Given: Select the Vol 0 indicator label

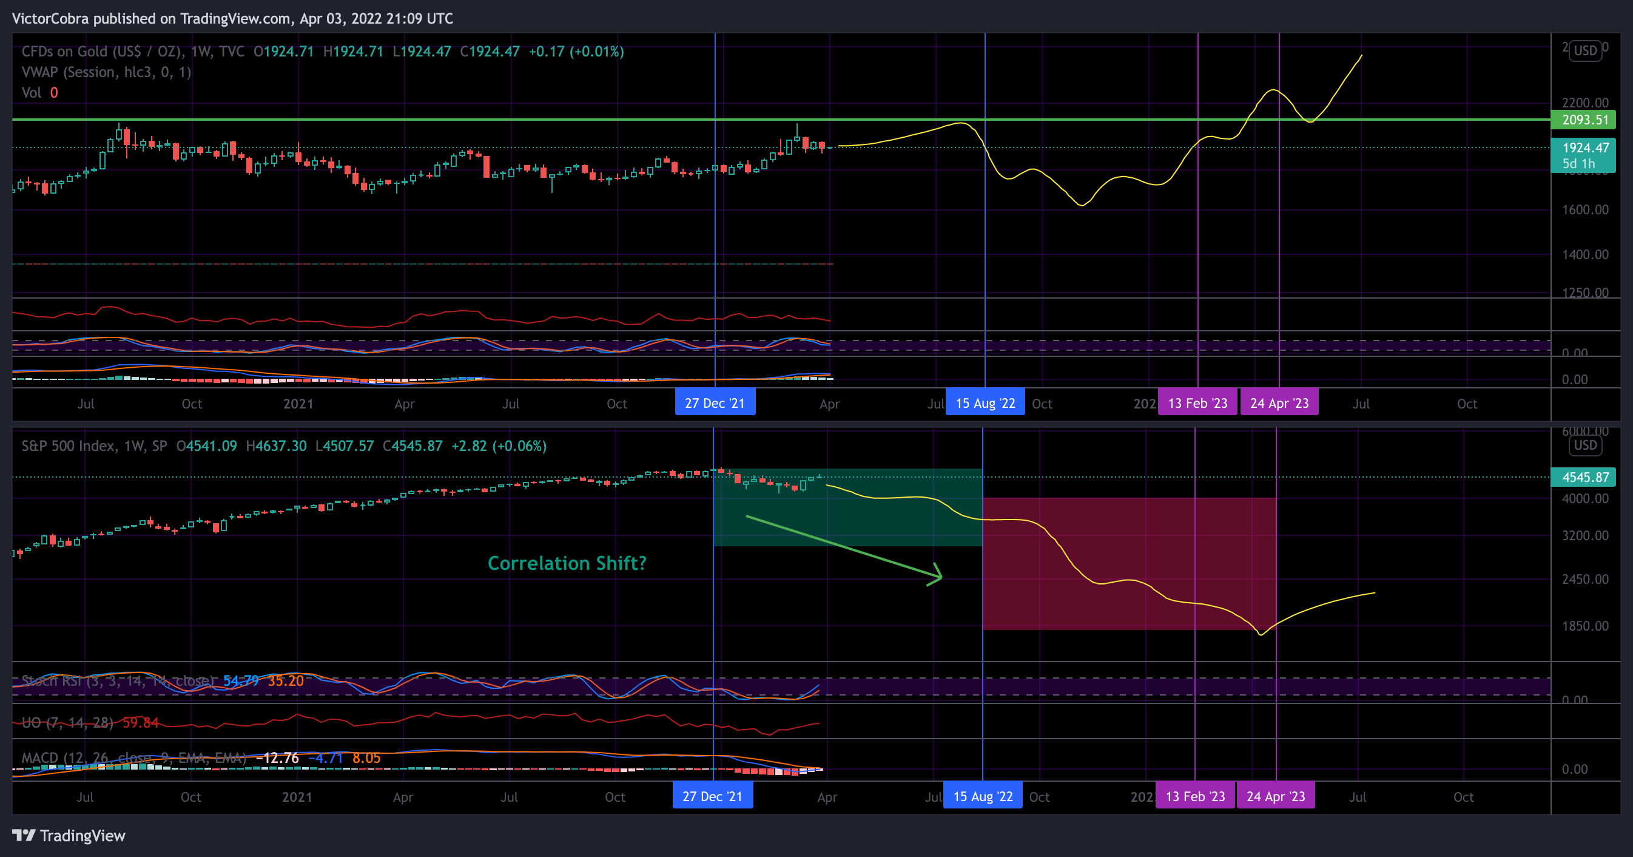Looking at the screenshot, I should click(40, 93).
